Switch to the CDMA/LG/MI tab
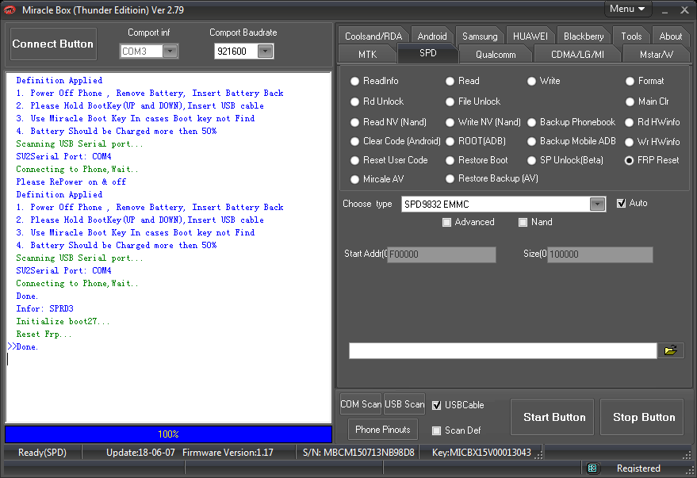Screen dimensions: 697x478 click(x=577, y=54)
